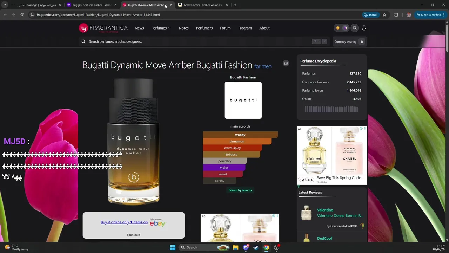Screen dimensions: 449x253
Task: Open the bugatti brand logo thumbnail
Action: [x=243, y=100]
